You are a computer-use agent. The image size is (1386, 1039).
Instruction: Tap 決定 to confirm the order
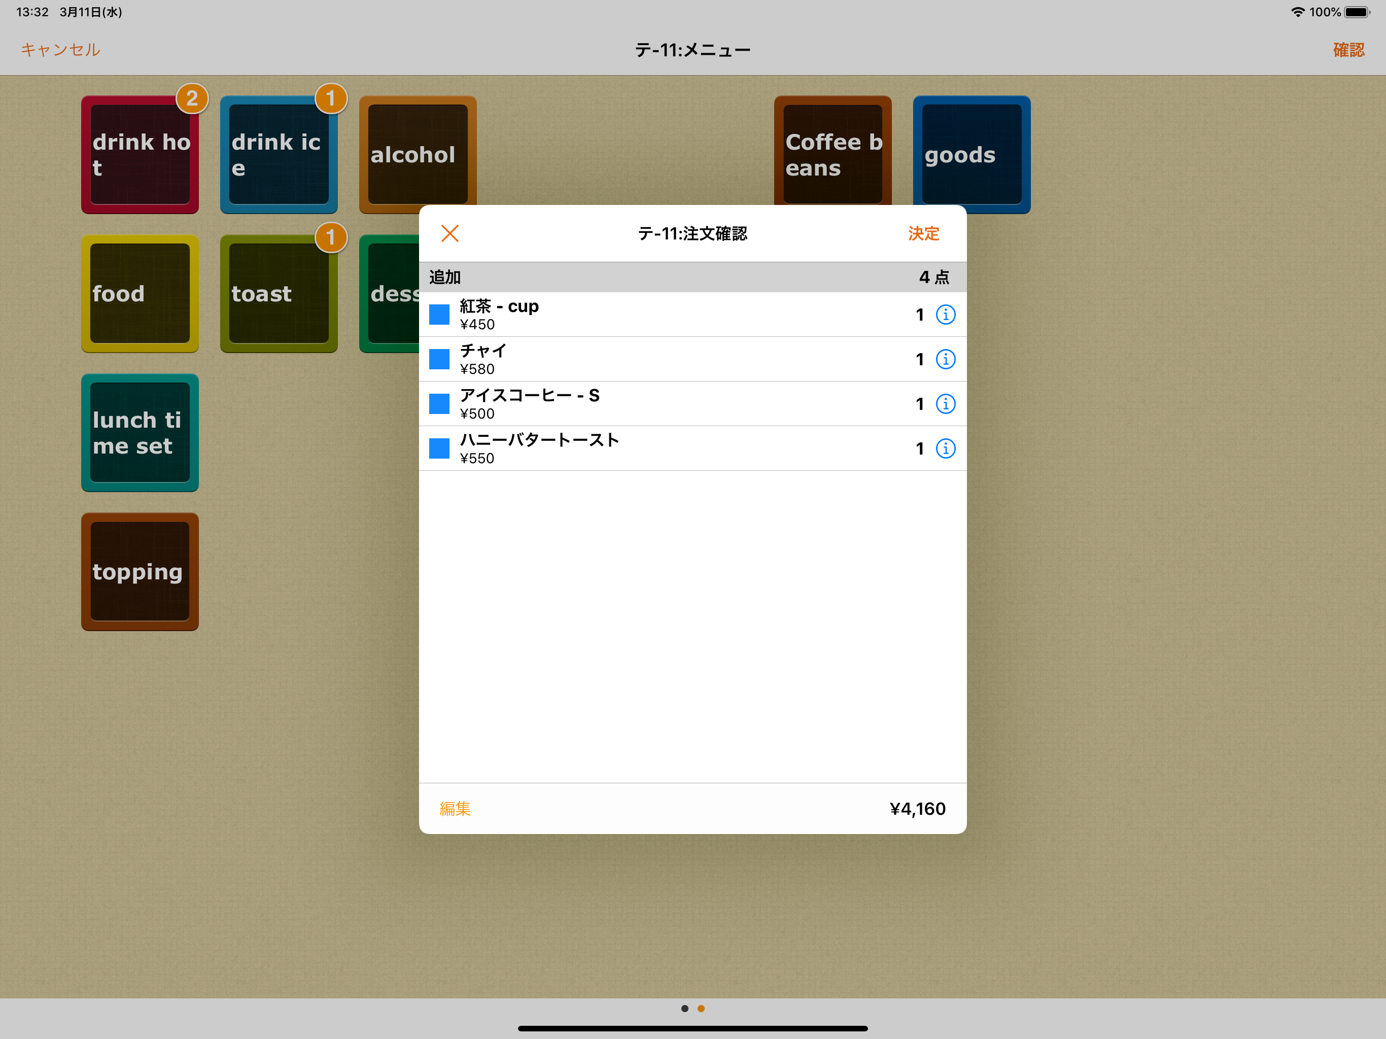[x=923, y=234]
